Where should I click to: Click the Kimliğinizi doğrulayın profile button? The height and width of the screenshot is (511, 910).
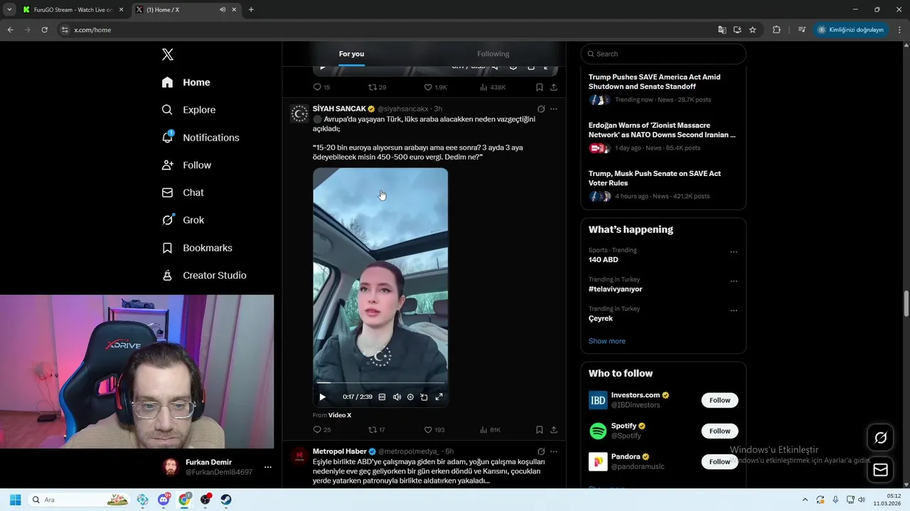tap(851, 30)
